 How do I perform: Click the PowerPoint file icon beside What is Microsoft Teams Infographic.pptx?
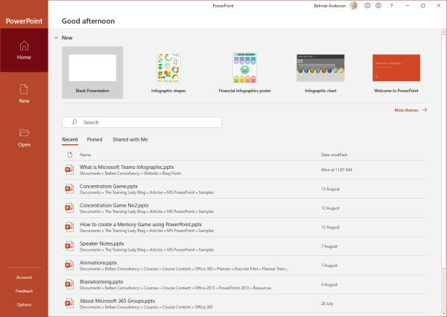point(69,170)
